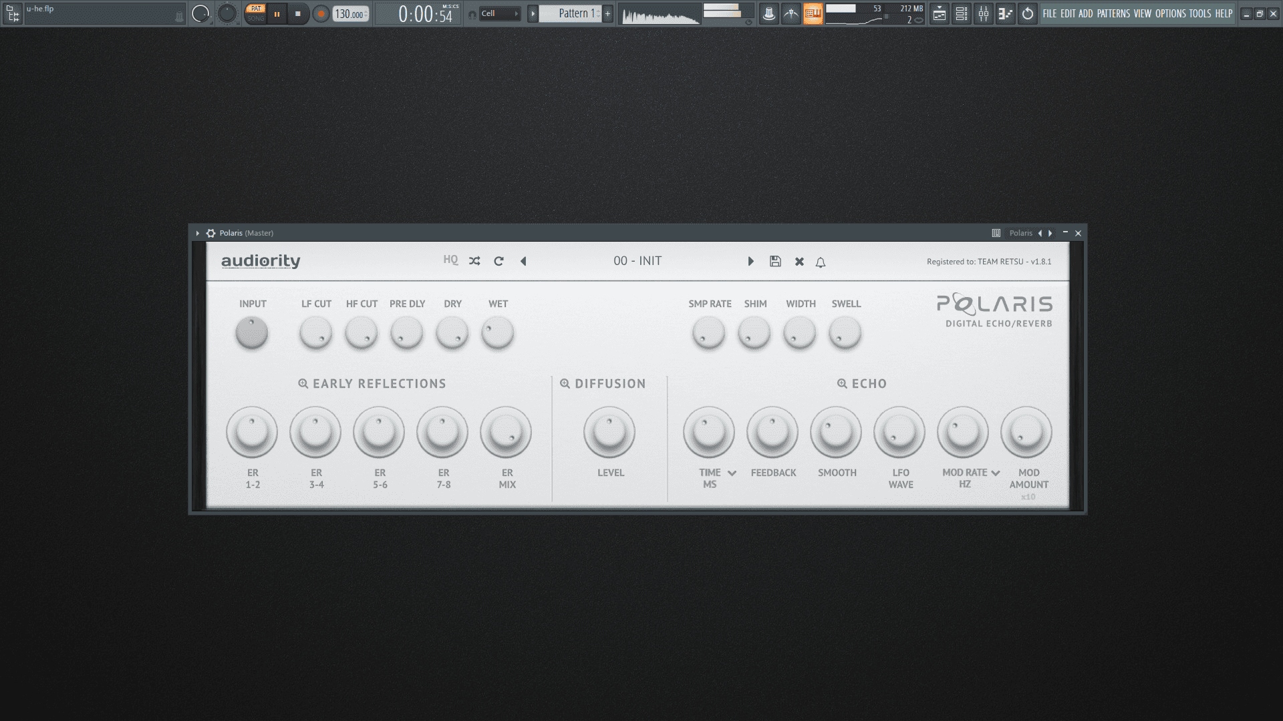This screenshot has width=1283, height=721.
Task: Add a new pattern with the plus button
Action: point(608,13)
